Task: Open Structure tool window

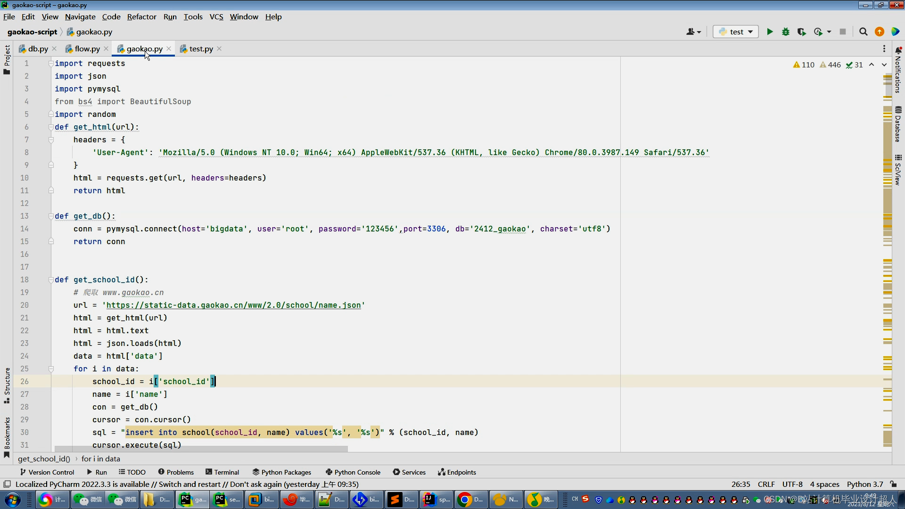Action: pos(7,385)
